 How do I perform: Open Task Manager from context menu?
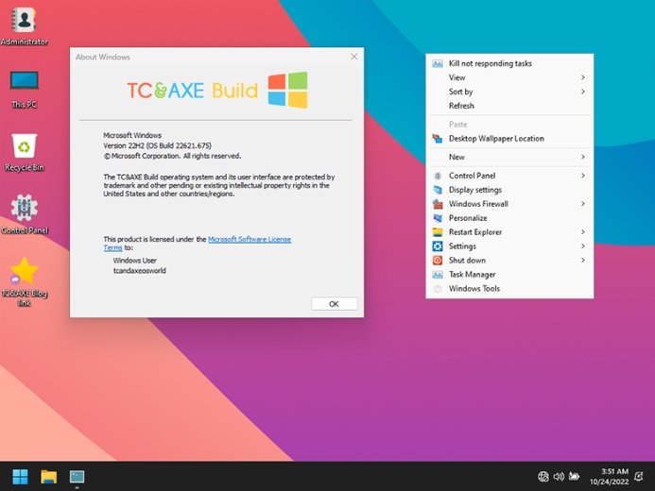(x=509, y=275)
